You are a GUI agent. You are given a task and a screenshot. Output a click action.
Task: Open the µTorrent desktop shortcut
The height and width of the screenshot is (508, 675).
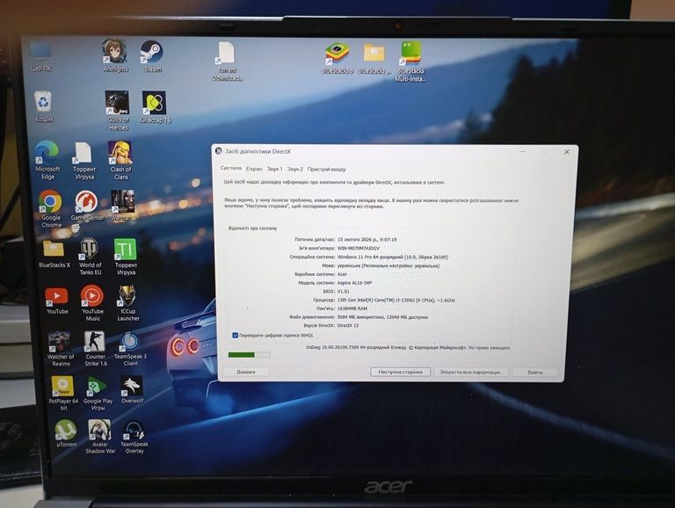pyautogui.click(x=66, y=433)
